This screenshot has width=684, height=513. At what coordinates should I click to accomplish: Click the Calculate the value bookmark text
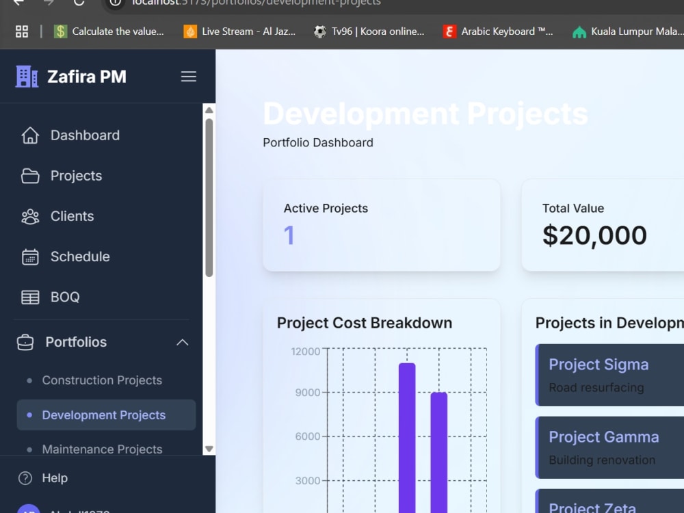118,31
